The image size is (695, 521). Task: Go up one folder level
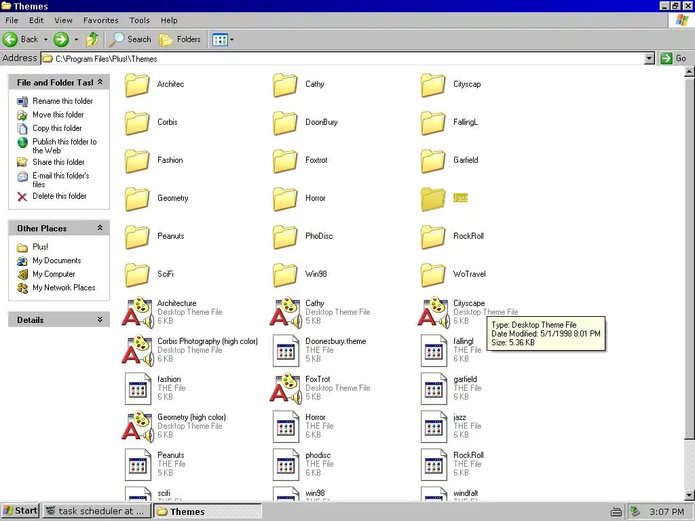[x=92, y=39]
